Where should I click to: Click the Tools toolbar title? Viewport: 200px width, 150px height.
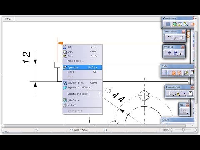tap(164, 66)
